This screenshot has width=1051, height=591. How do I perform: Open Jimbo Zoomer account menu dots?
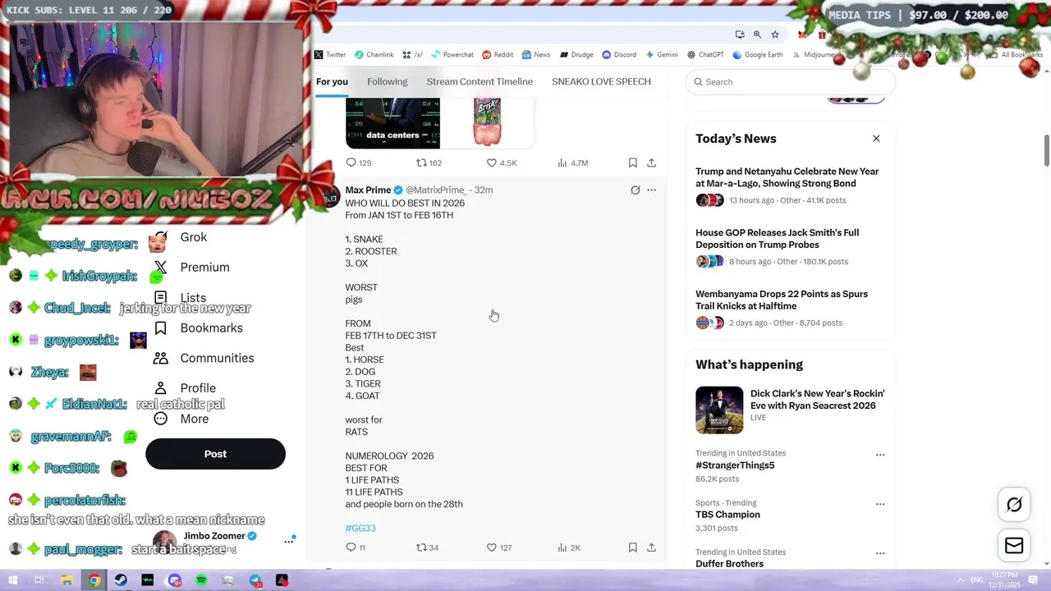coord(288,541)
